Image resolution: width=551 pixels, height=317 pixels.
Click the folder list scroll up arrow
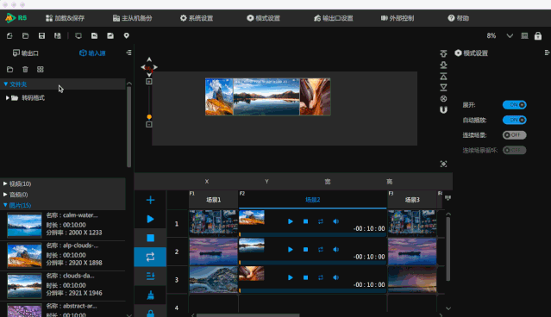click(x=129, y=84)
